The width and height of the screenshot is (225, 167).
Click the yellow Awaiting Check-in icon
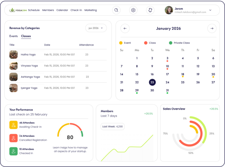pyautogui.click(x=14, y=125)
